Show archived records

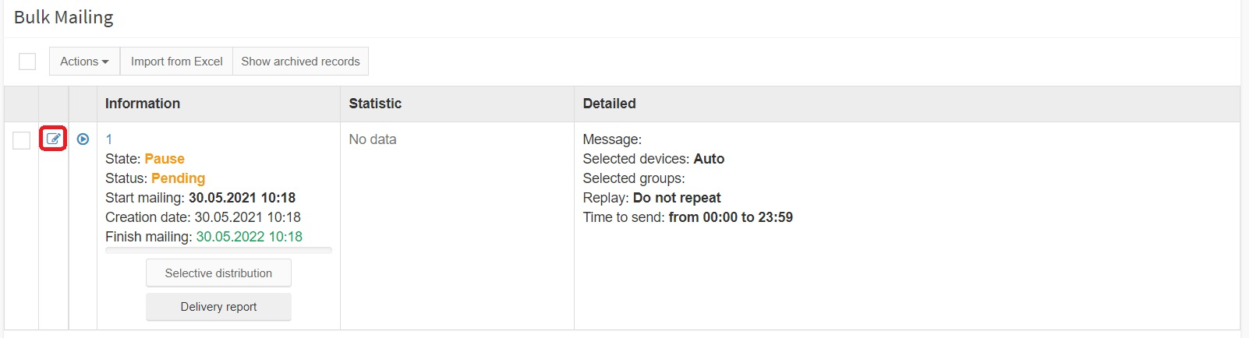click(300, 62)
